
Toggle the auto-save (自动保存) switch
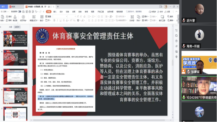tap(20, 12)
